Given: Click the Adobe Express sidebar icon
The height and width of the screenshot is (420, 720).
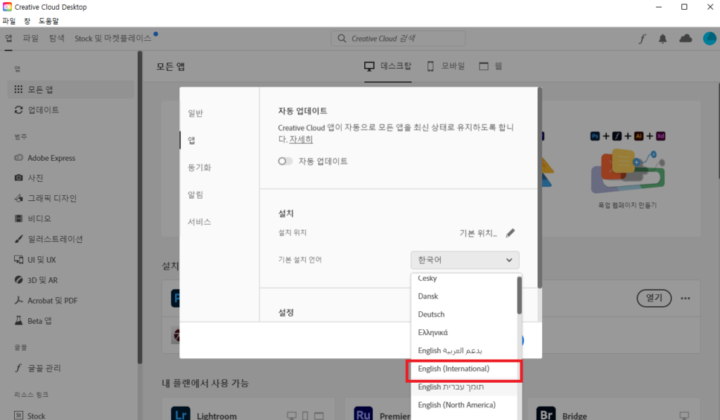Looking at the screenshot, I should pos(18,158).
